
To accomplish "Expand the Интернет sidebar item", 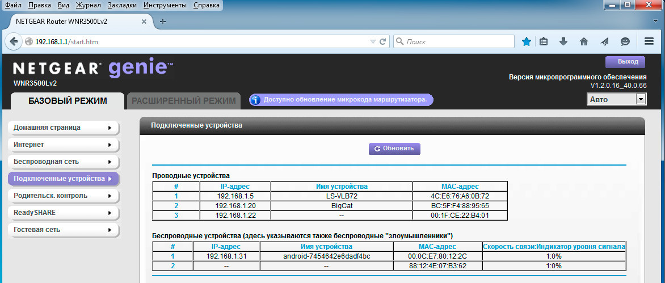I will (x=62, y=145).
